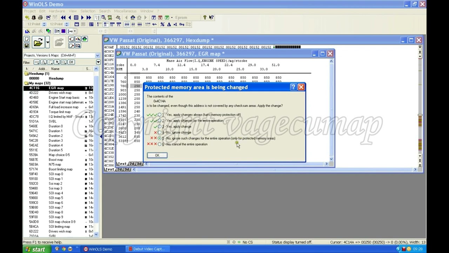Click the first filter button with dots
The width and height of the screenshot is (449, 253).
click(x=36, y=62)
